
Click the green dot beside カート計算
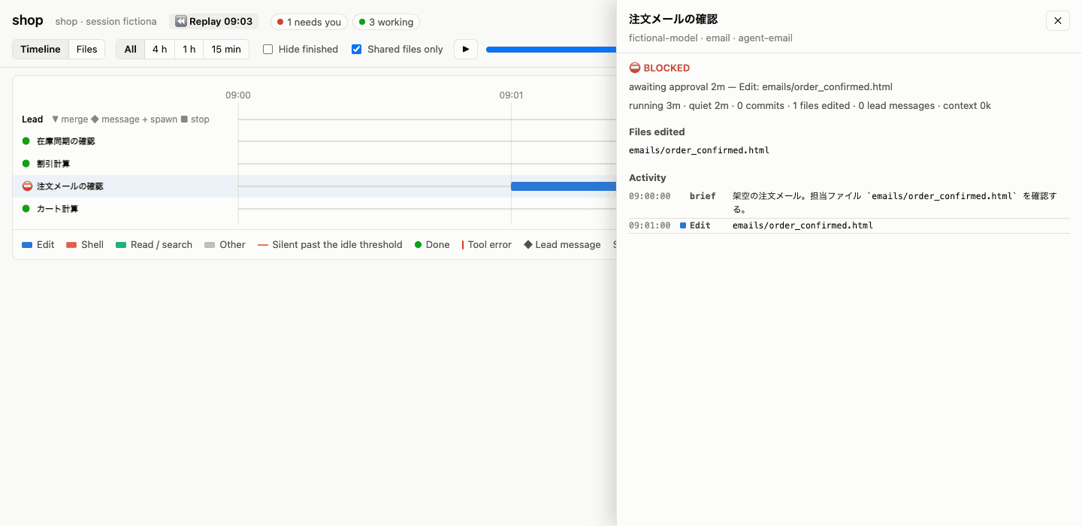coord(26,209)
